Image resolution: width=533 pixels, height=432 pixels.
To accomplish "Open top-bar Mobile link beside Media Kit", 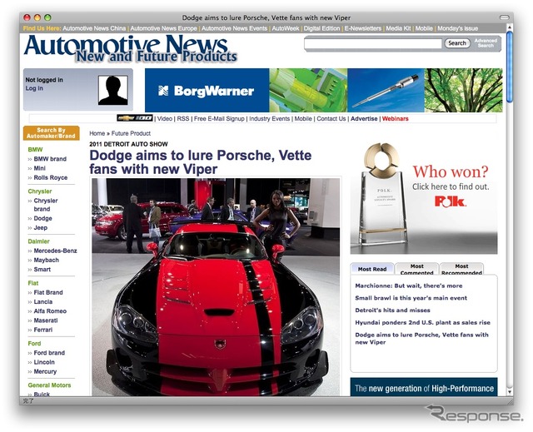I will [424, 28].
